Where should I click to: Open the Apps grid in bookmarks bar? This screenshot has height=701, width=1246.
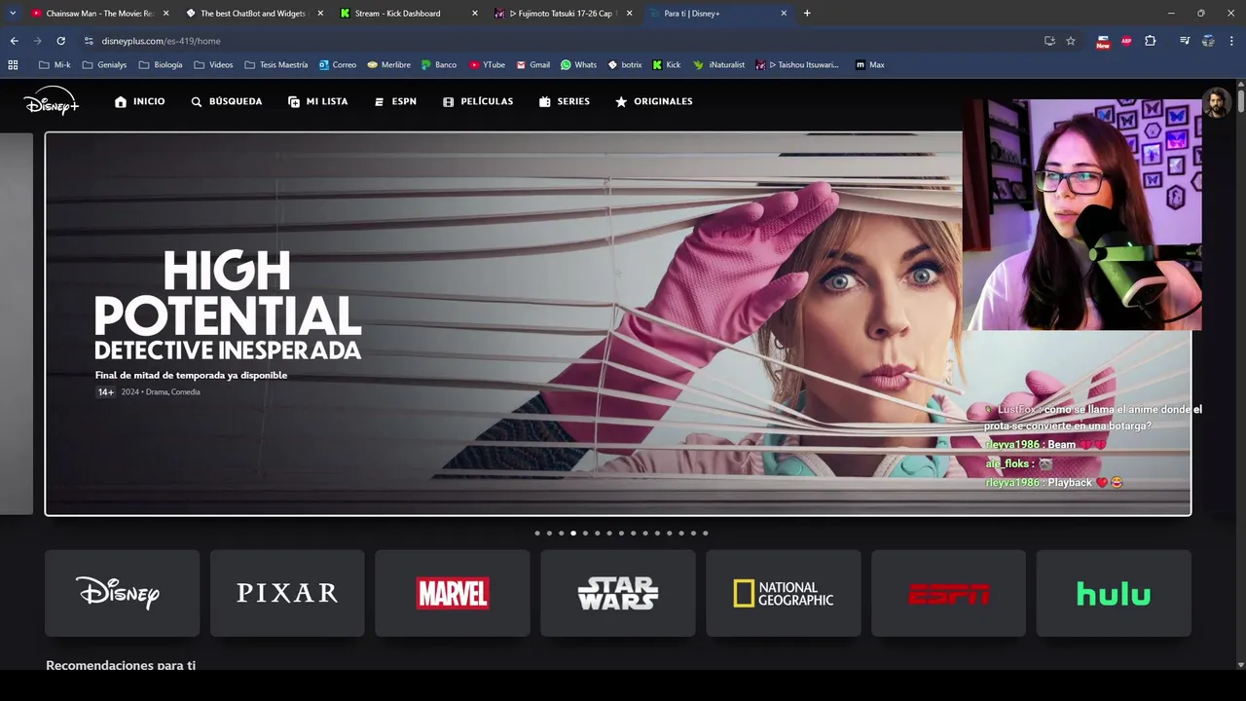click(13, 65)
